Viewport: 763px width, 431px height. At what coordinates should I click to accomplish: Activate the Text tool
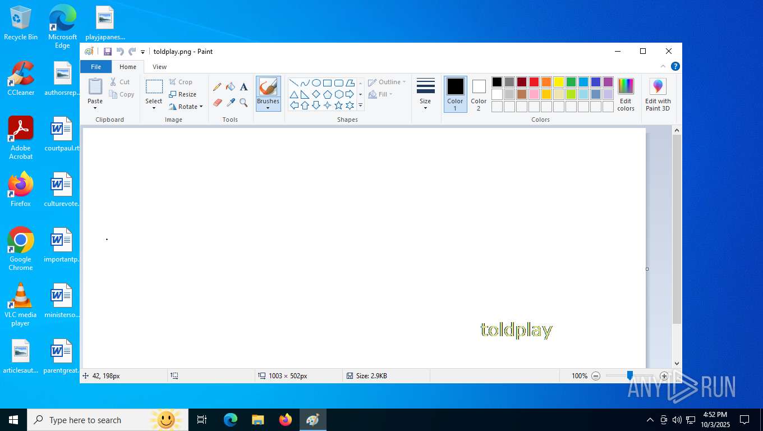(x=243, y=87)
